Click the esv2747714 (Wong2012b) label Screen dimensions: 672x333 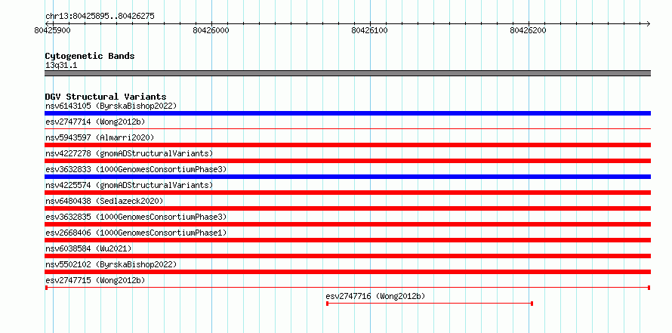95,122
